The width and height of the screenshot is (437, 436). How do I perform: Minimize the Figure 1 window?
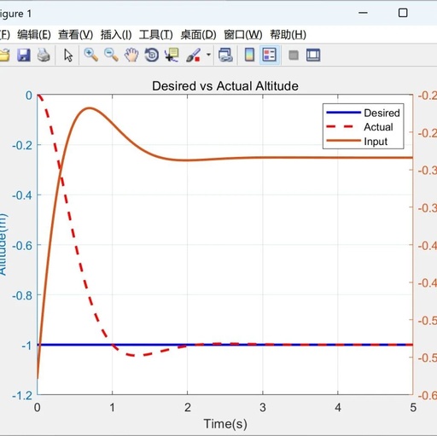point(363,13)
